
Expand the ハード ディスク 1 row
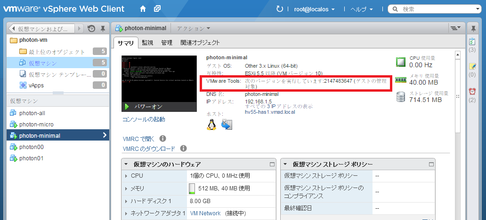tap(126, 201)
